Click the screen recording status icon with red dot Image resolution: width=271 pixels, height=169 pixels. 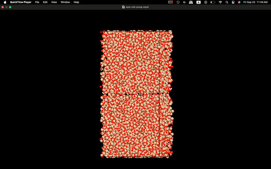170,2
